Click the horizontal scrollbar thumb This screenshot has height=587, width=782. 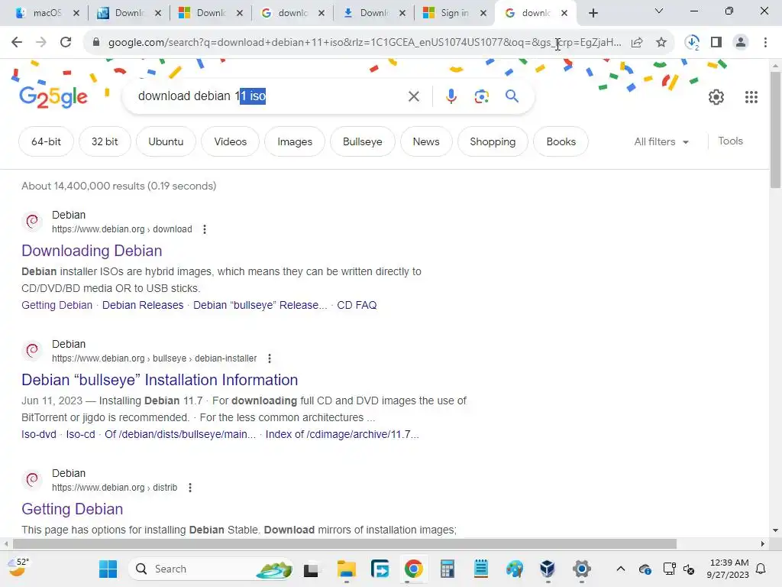pos(344,543)
